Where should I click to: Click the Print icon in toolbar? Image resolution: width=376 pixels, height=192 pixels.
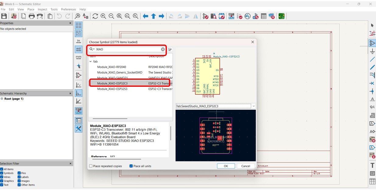(32, 16)
